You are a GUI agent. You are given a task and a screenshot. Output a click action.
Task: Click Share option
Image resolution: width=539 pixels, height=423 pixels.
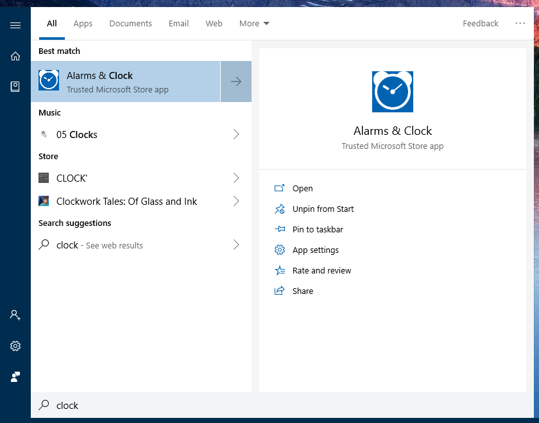(x=303, y=291)
